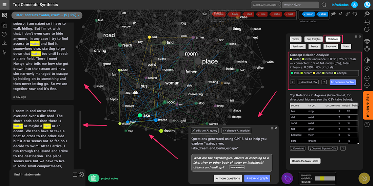
Task: Remove the 'house' hidden node tag
Action: pos(234,14)
